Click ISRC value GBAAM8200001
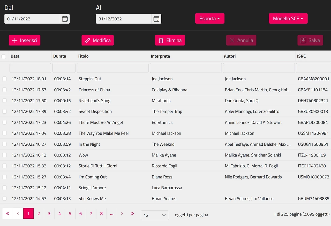331x226 pixels. point(313,79)
